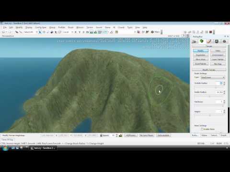Click the Windows Start orb
Viewport: 230px width, 172px height.
point(5,148)
